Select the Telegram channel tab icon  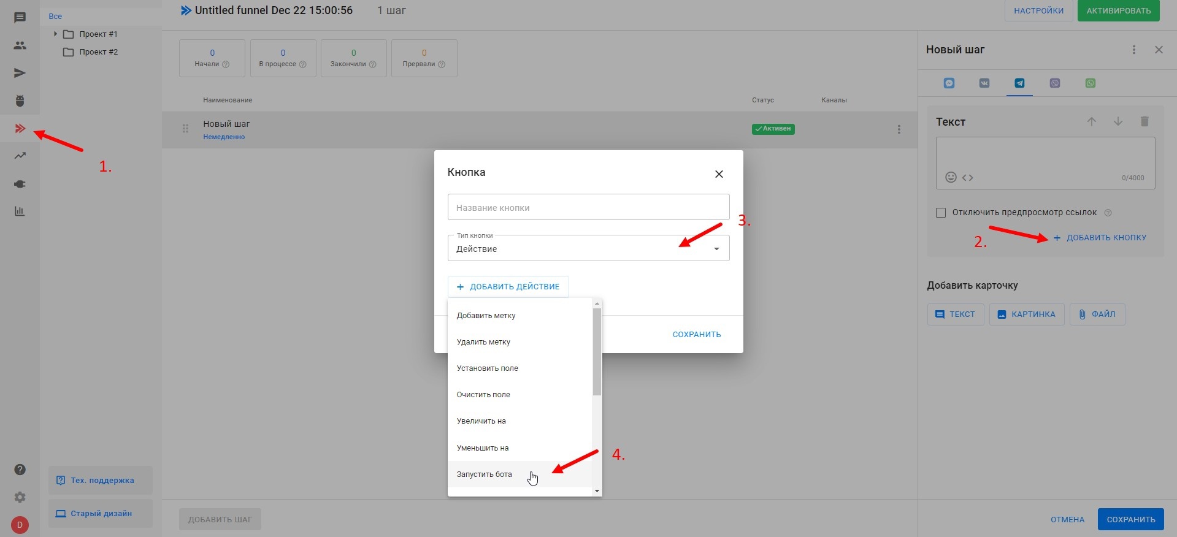[x=1019, y=83]
